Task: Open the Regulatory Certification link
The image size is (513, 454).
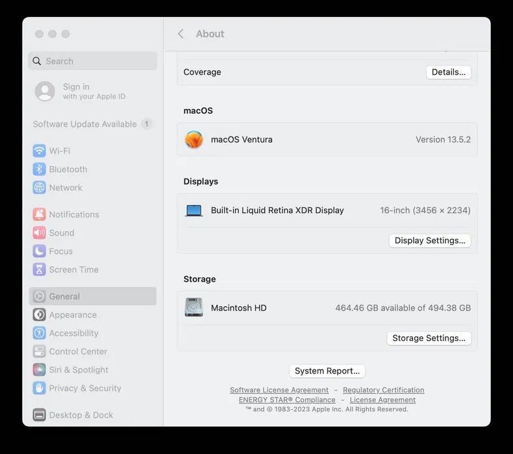Action: pos(383,390)
